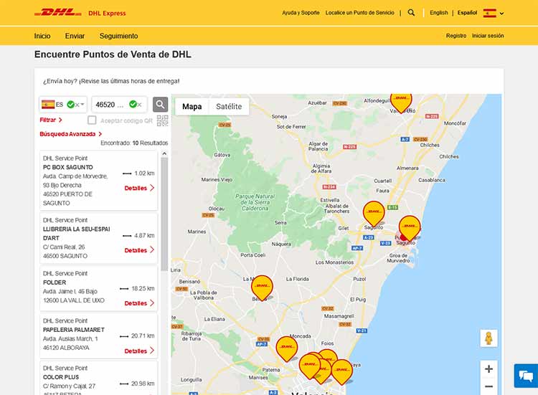Viewport: 538px width, 395px height.
Task: Clear the postcode field with its X icon
Action: (139, 105)
